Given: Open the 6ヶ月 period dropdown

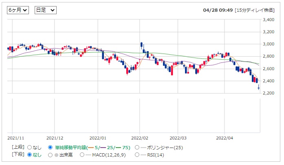Looking at the screenshot, I should click(18, 10).
